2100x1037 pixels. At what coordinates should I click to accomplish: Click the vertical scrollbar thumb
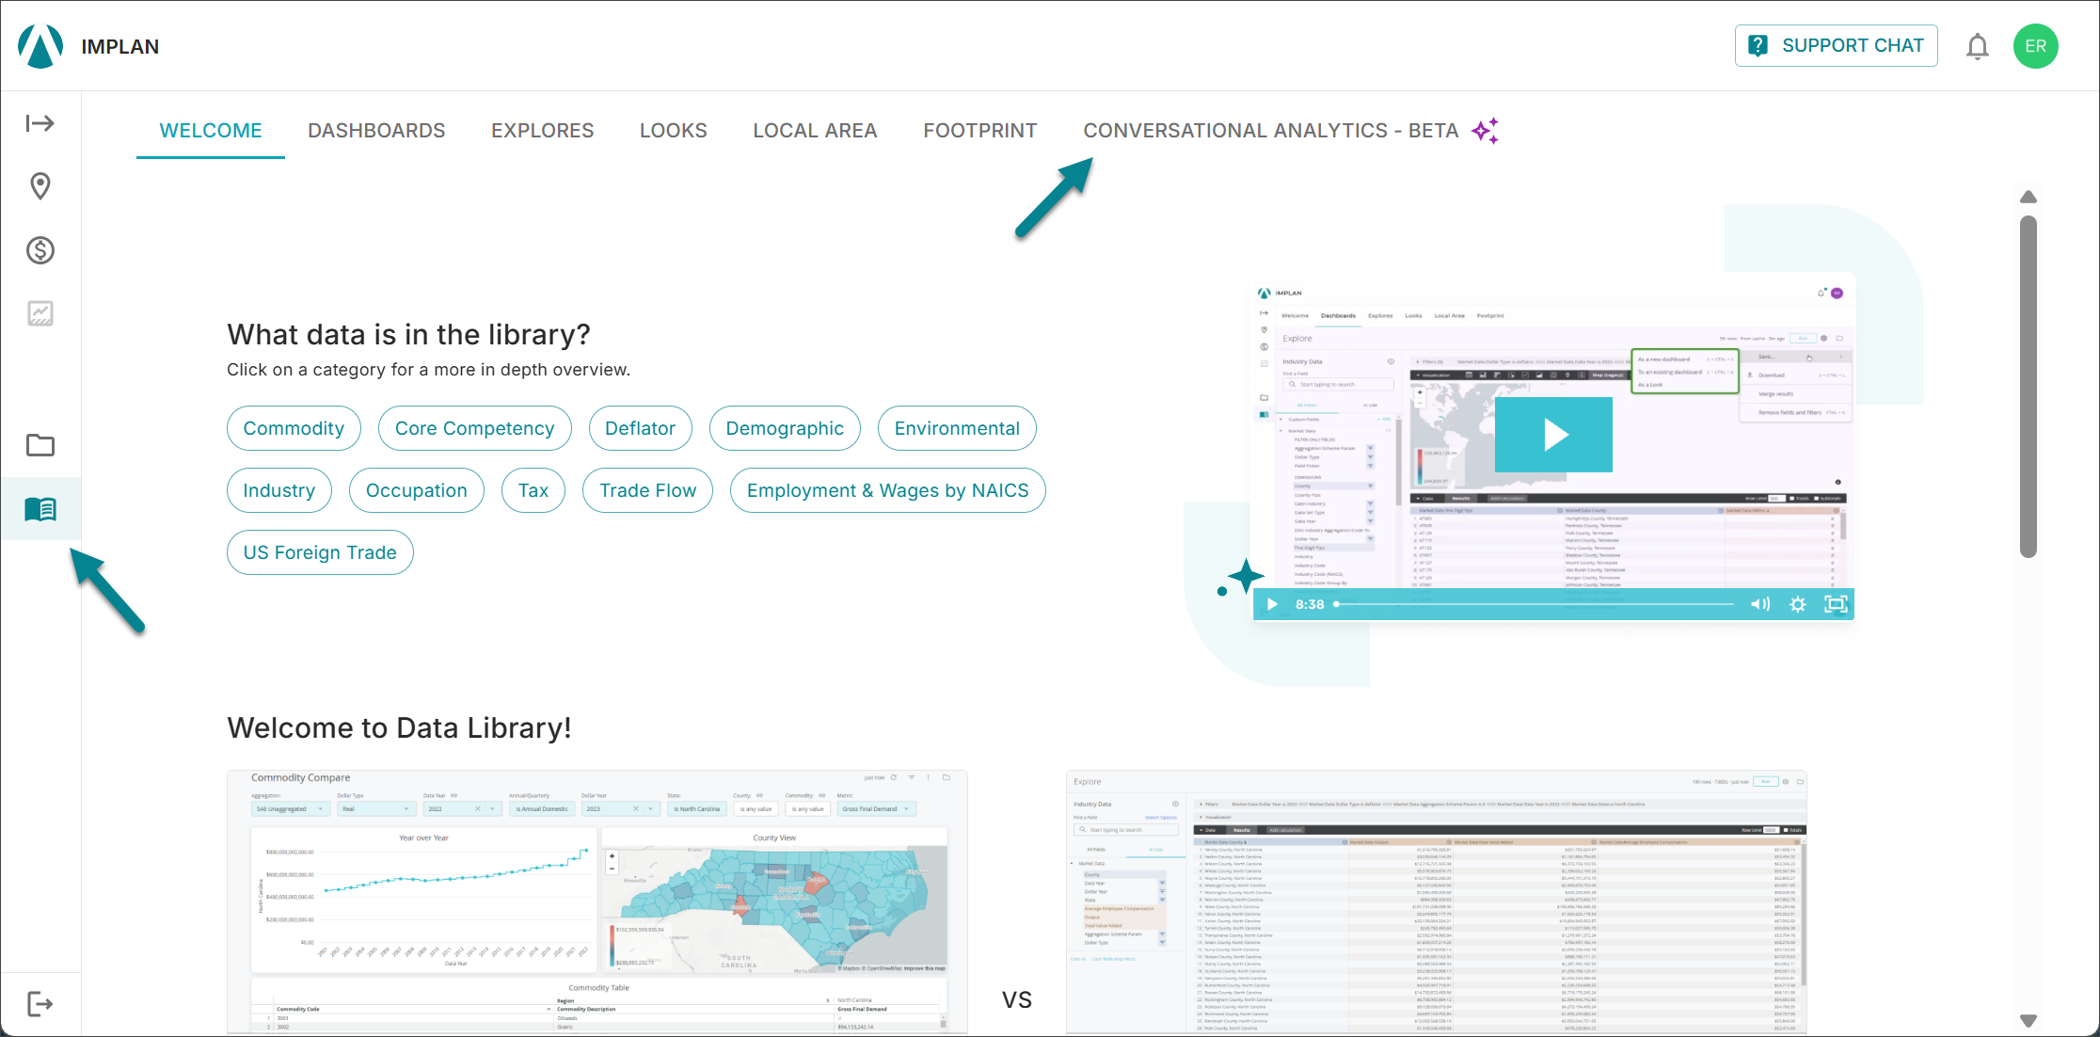tap(2028, 387)
